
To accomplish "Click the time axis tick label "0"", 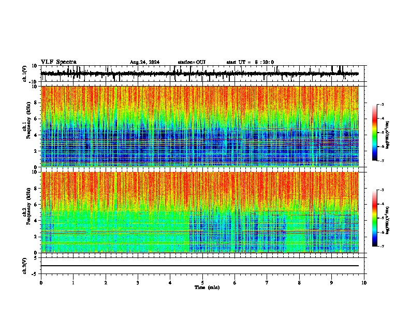I will point(41,283).
